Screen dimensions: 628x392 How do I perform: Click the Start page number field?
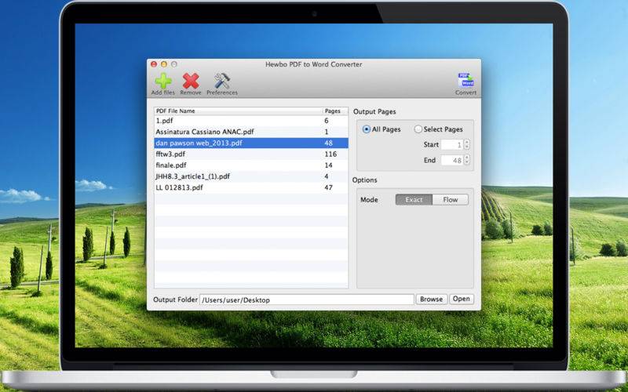click(x=452, y=145)
